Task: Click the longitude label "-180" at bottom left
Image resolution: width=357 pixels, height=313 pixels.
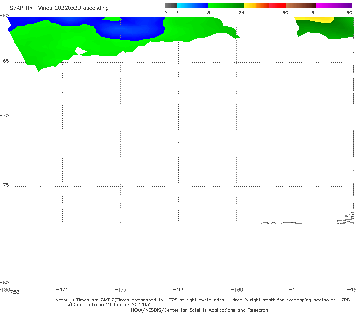Action: 5,289
